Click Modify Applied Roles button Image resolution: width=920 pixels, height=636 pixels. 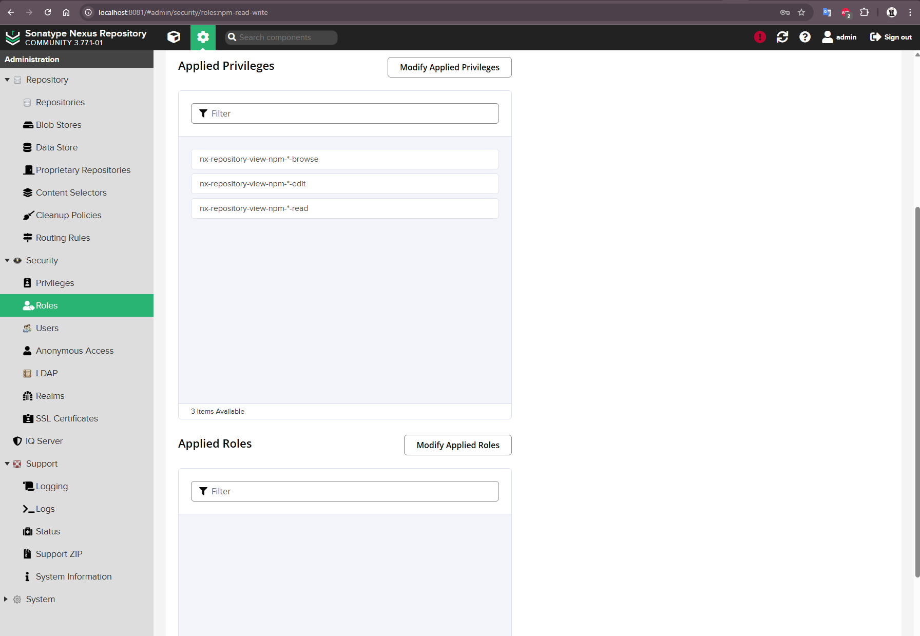pos(457,445)
